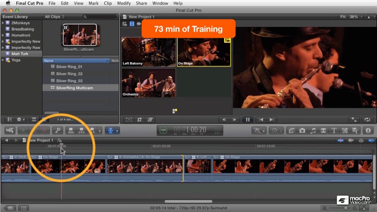Show the Generators browser
Viewport: 377px width, 212px height.
(344, 131)
